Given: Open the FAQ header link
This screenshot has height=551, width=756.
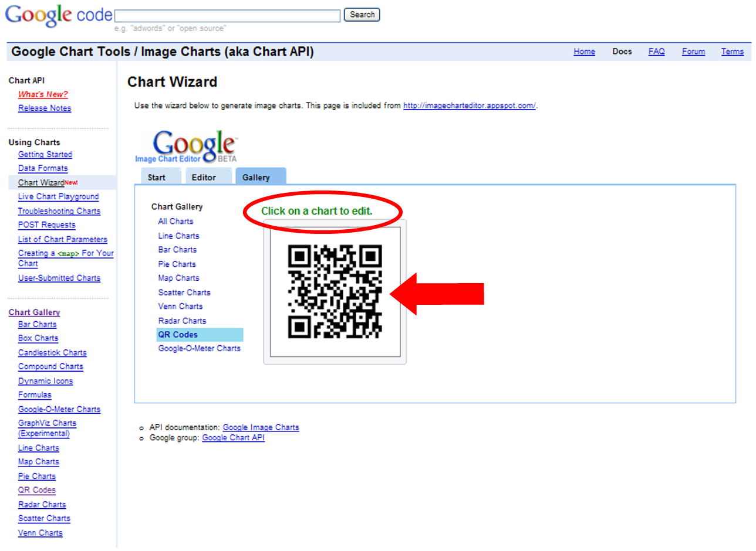Looking at the screenshot, I should 656,52.
